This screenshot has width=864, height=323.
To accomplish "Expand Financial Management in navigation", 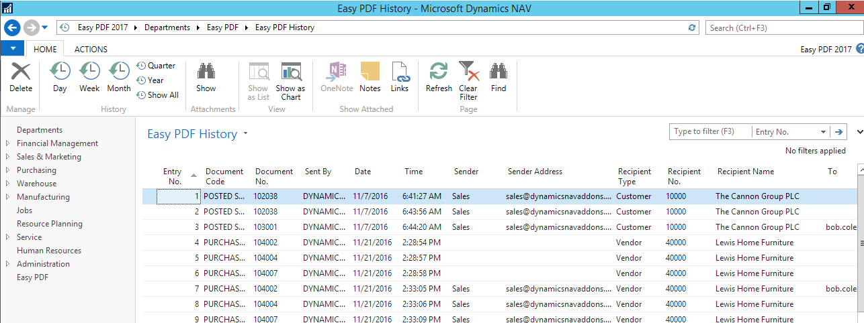I will point(7,143).
